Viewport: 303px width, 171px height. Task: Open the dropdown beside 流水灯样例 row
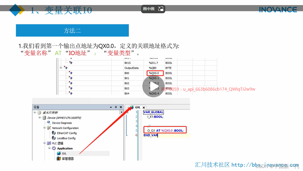[x=122, y=112]
